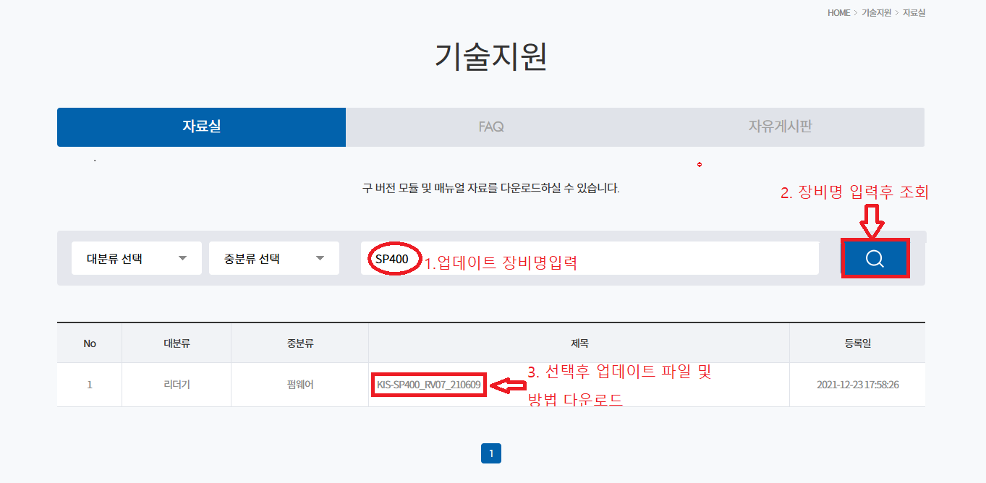Click the 펌웨어 cell in first row
Screen dimensions: 986x483
coord(299,385)
